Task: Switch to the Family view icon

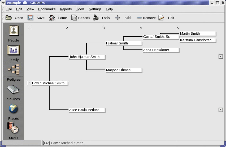Action: point(14,50)
